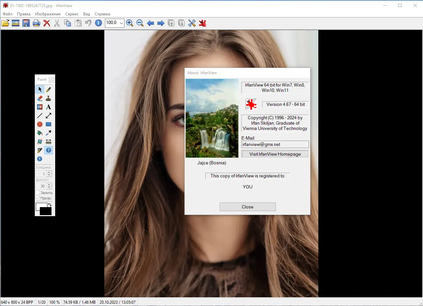Open the paint options checkbox-brush icon
423x306 pixels.
(x=40, y=150)
